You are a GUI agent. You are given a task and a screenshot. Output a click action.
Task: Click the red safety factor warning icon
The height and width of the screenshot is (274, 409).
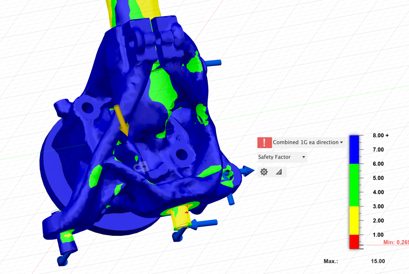(x=264, y=142)
